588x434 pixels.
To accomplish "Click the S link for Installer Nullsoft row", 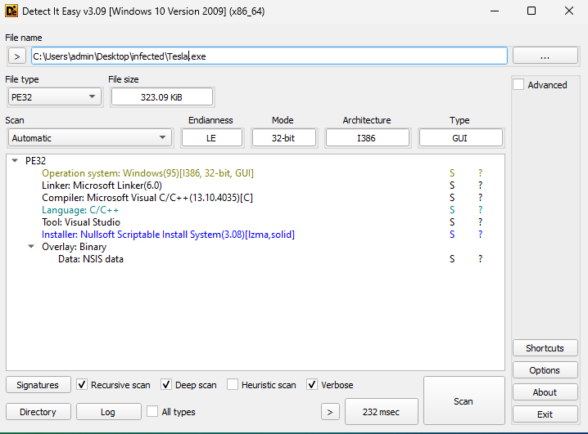I will click(x=451, y=235).
